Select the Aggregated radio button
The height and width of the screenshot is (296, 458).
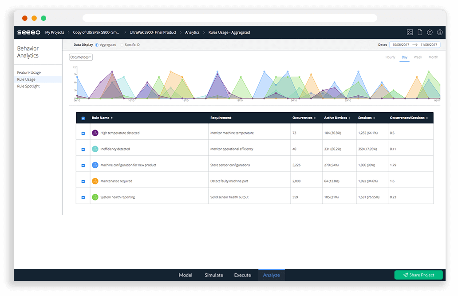tap(97, 45)
